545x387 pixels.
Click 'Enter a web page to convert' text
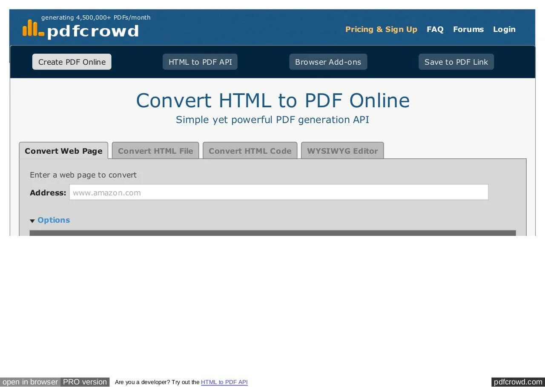pos(83,175)
